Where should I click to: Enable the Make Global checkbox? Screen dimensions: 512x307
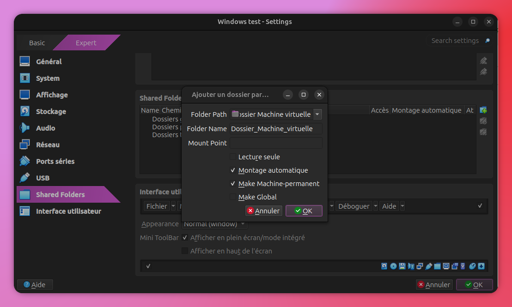(233, 197)
